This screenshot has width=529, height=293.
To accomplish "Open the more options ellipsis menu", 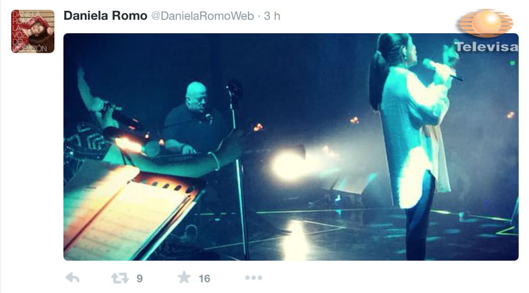I will [x=253, y=278].
